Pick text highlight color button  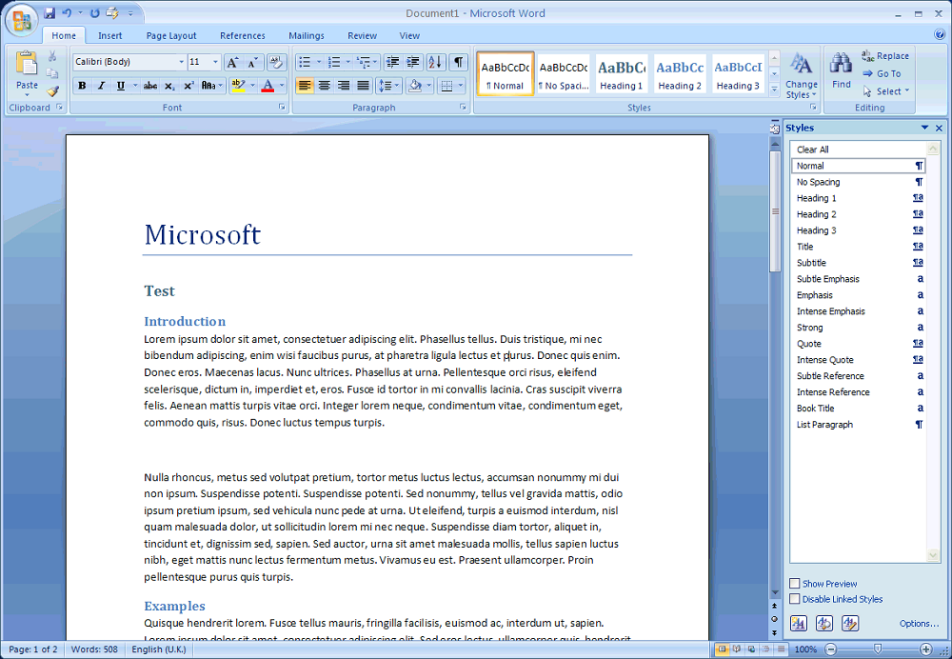238,86
